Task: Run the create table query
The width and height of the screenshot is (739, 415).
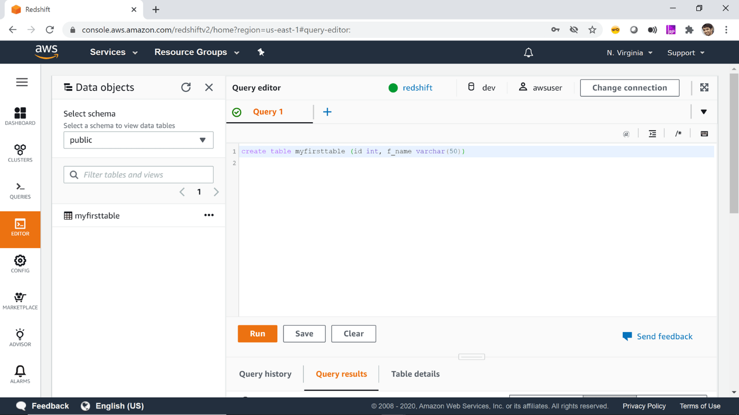Action: point(257,334)
